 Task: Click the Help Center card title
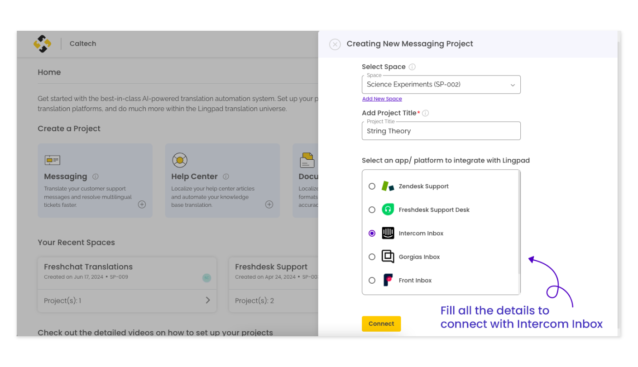[195, 177]
